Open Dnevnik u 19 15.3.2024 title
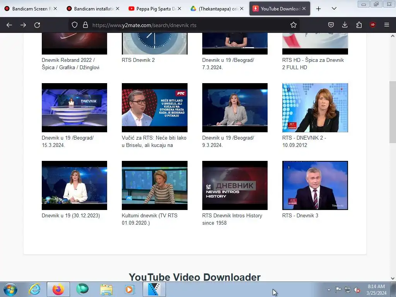 tap(68, 142)
